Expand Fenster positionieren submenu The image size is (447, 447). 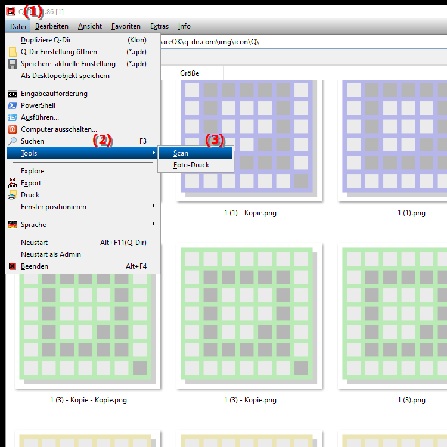point(83,207)
